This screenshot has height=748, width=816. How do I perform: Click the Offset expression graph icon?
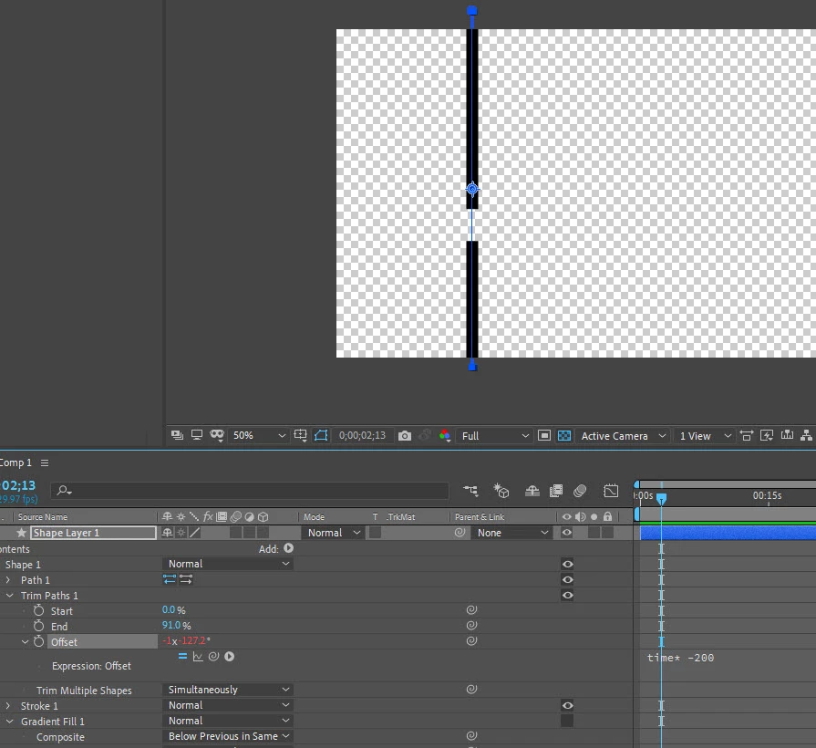198,657
